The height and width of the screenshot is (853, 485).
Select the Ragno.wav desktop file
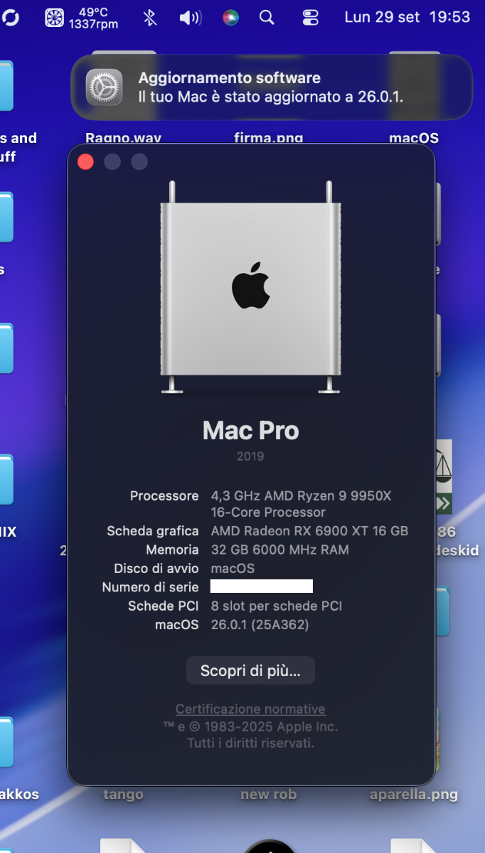123,138
